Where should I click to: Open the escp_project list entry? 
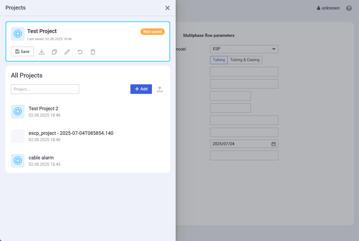[x=71, y=133]
